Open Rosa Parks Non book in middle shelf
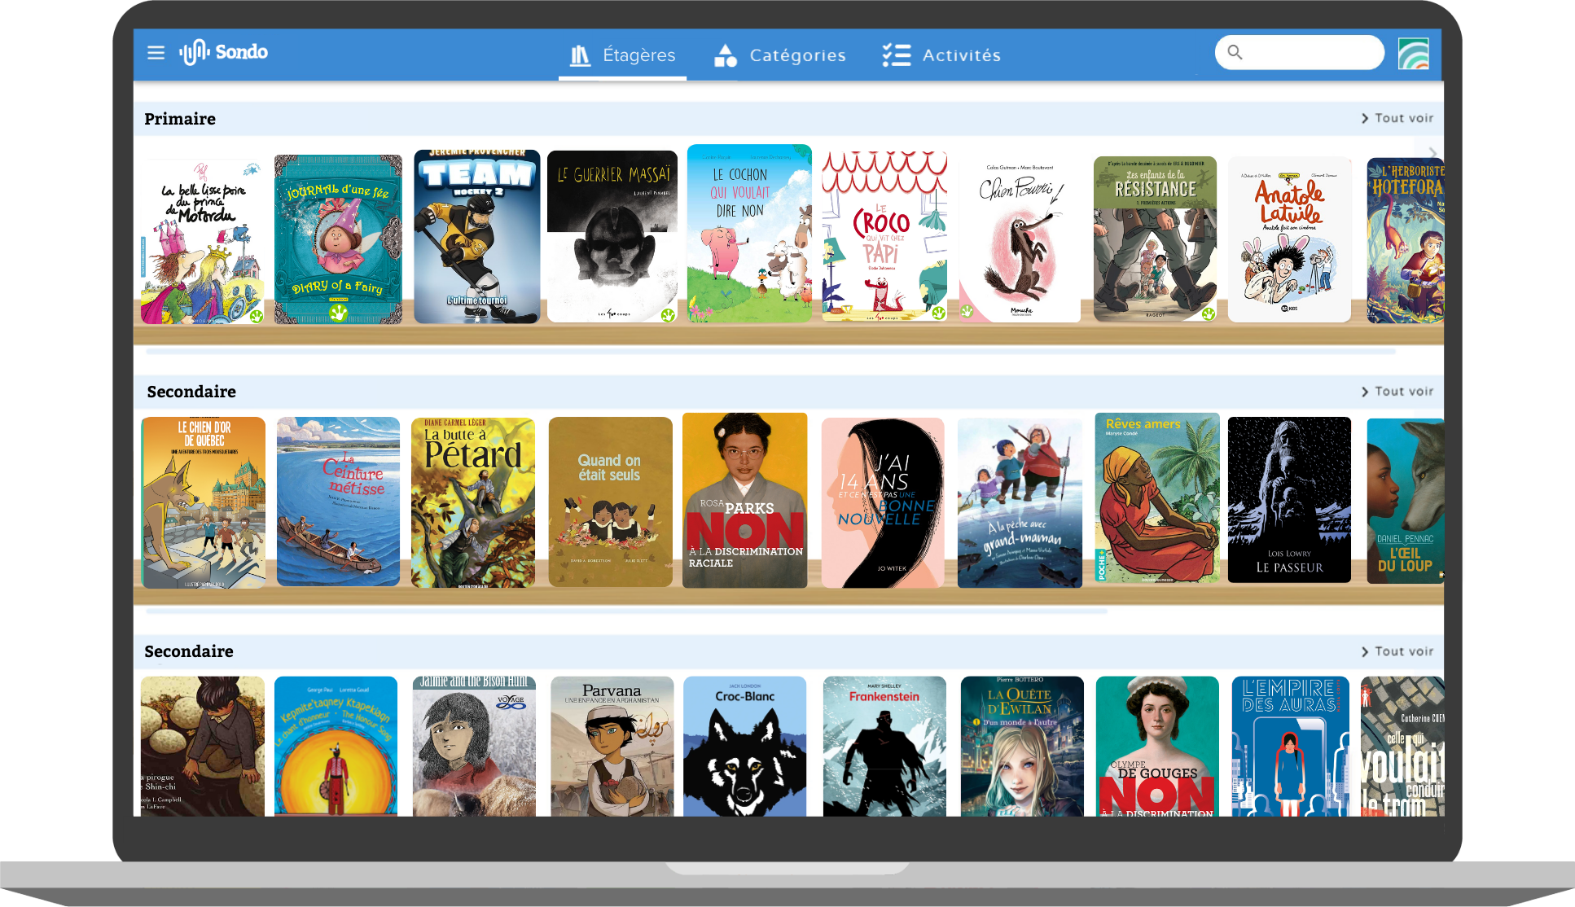Screen dimensions: 1575x907 click(744, 500)
